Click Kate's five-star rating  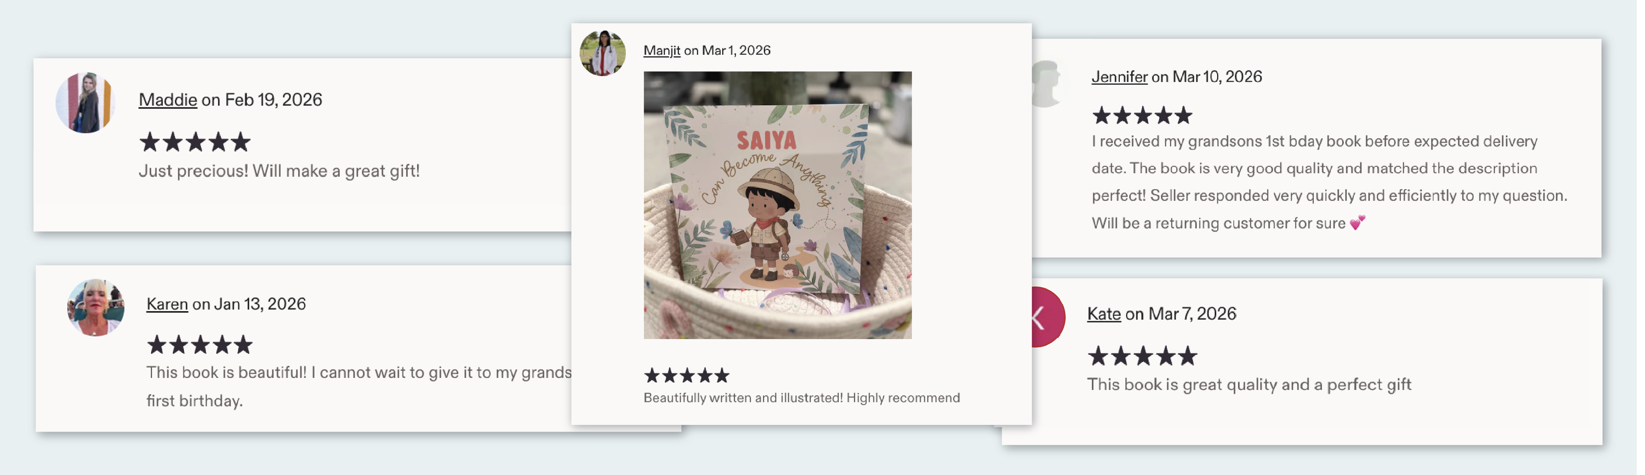(1143, 356)
